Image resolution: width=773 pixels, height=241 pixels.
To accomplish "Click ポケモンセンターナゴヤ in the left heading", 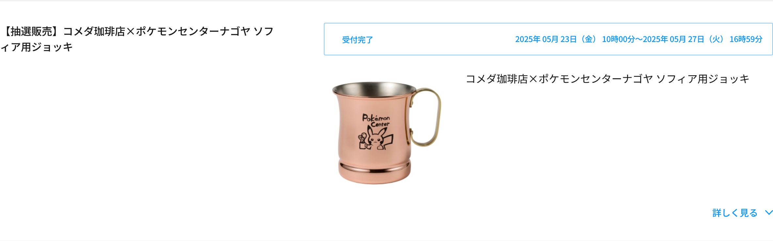I will pyautogui.click(x=193, y=32).
